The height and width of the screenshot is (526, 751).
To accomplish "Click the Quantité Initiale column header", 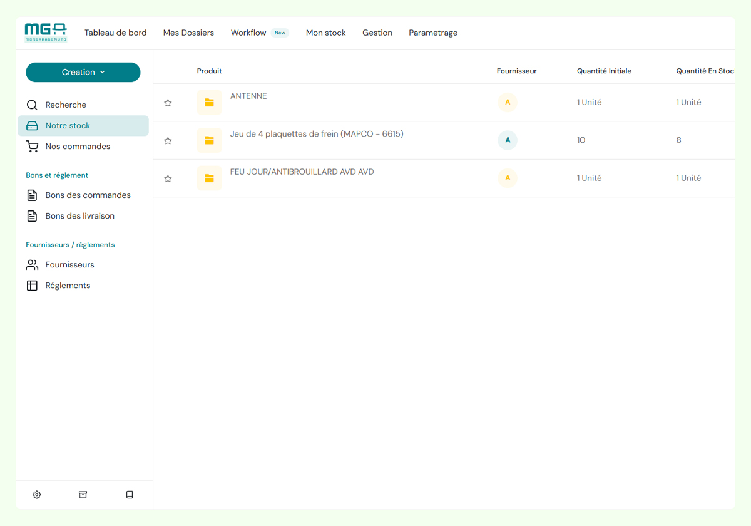I will click(x=604, y=71).
